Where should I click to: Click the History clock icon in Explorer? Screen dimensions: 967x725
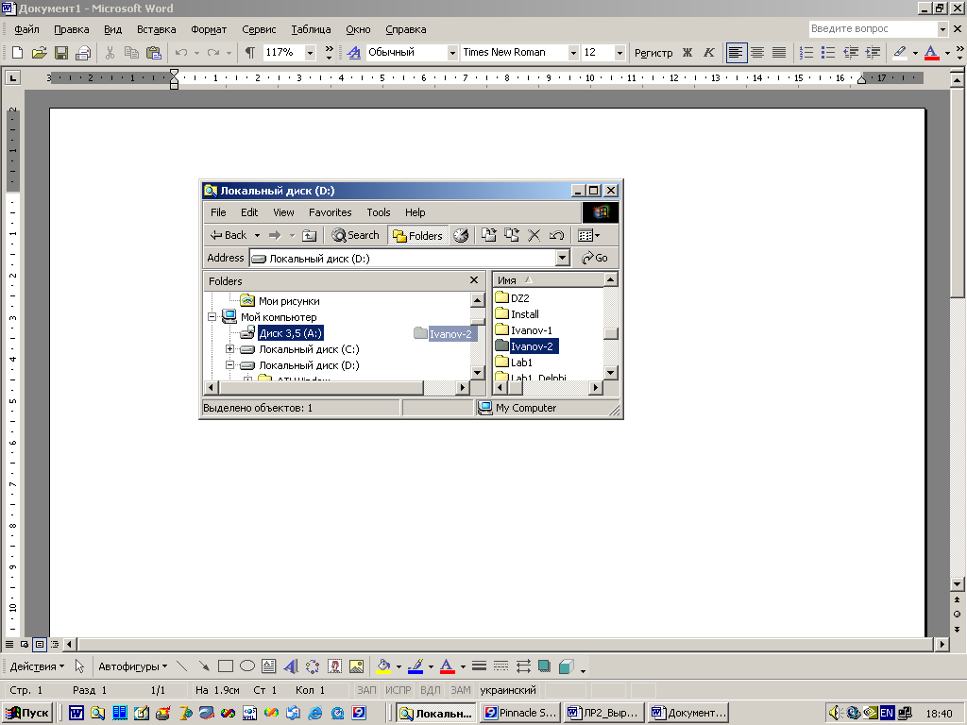click(461, 235)
